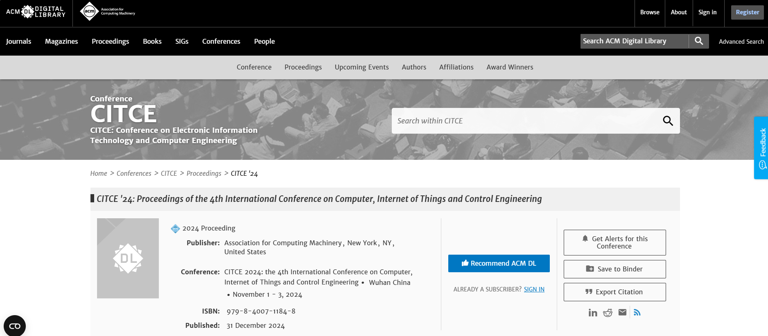Focus the Search ACM Digital Library field
Viewport: 768px width, 336px height.
[x=634, y=41]
